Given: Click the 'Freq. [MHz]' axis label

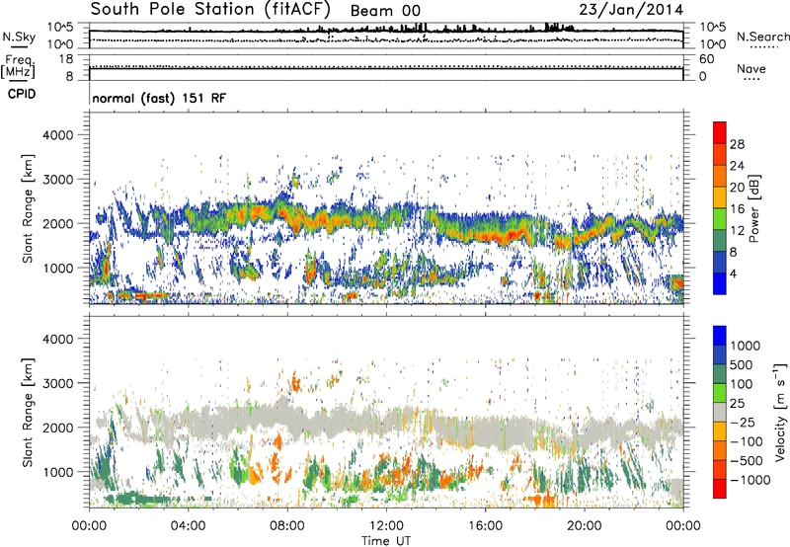Looking at the screenshot, I should coord(19,67).
